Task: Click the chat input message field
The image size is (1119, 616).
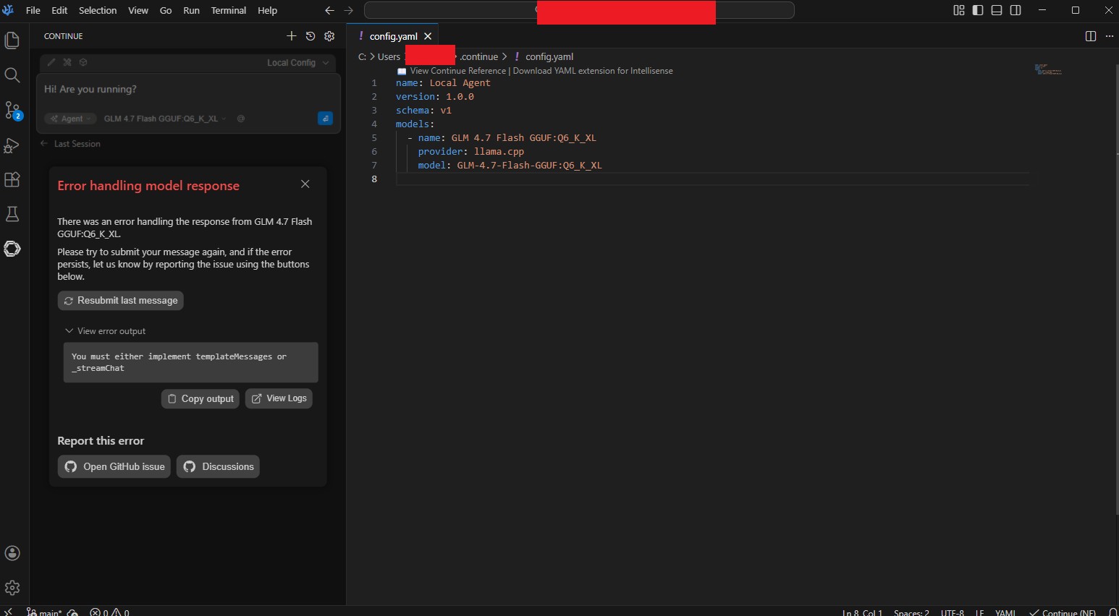Action: click(188, 90)
